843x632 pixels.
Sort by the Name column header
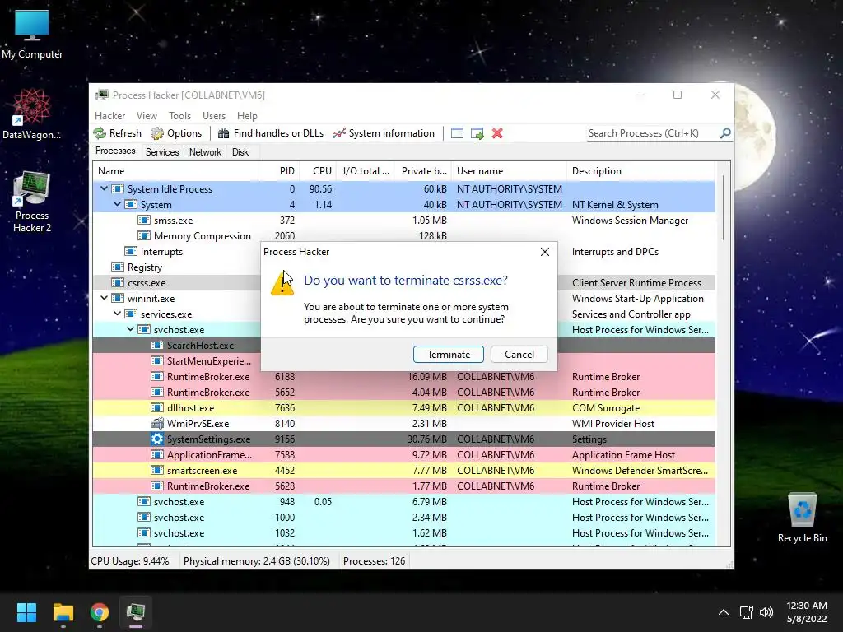[x=175, y=171]
